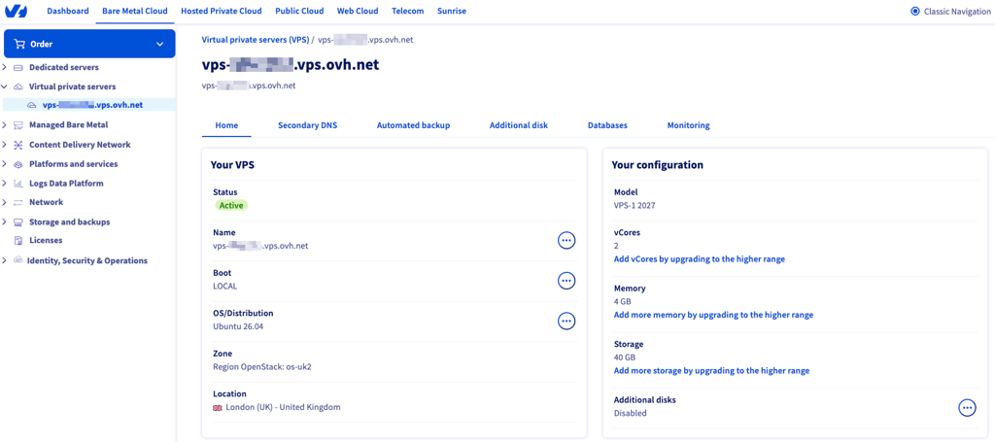Click the OVH logo icon
The image size is (995, 442).
pyautogui.click(x=16, y=12)
